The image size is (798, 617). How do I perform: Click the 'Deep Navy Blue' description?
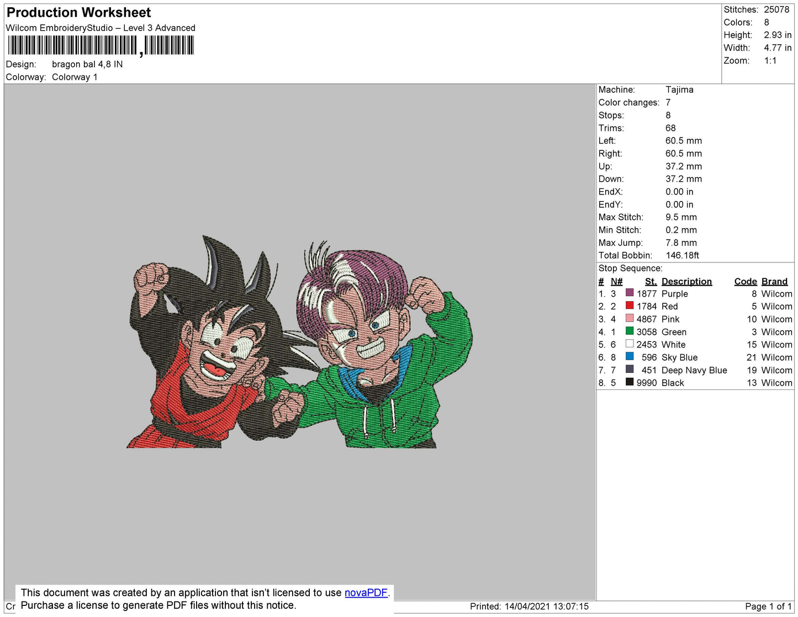[x=694, y=370]
